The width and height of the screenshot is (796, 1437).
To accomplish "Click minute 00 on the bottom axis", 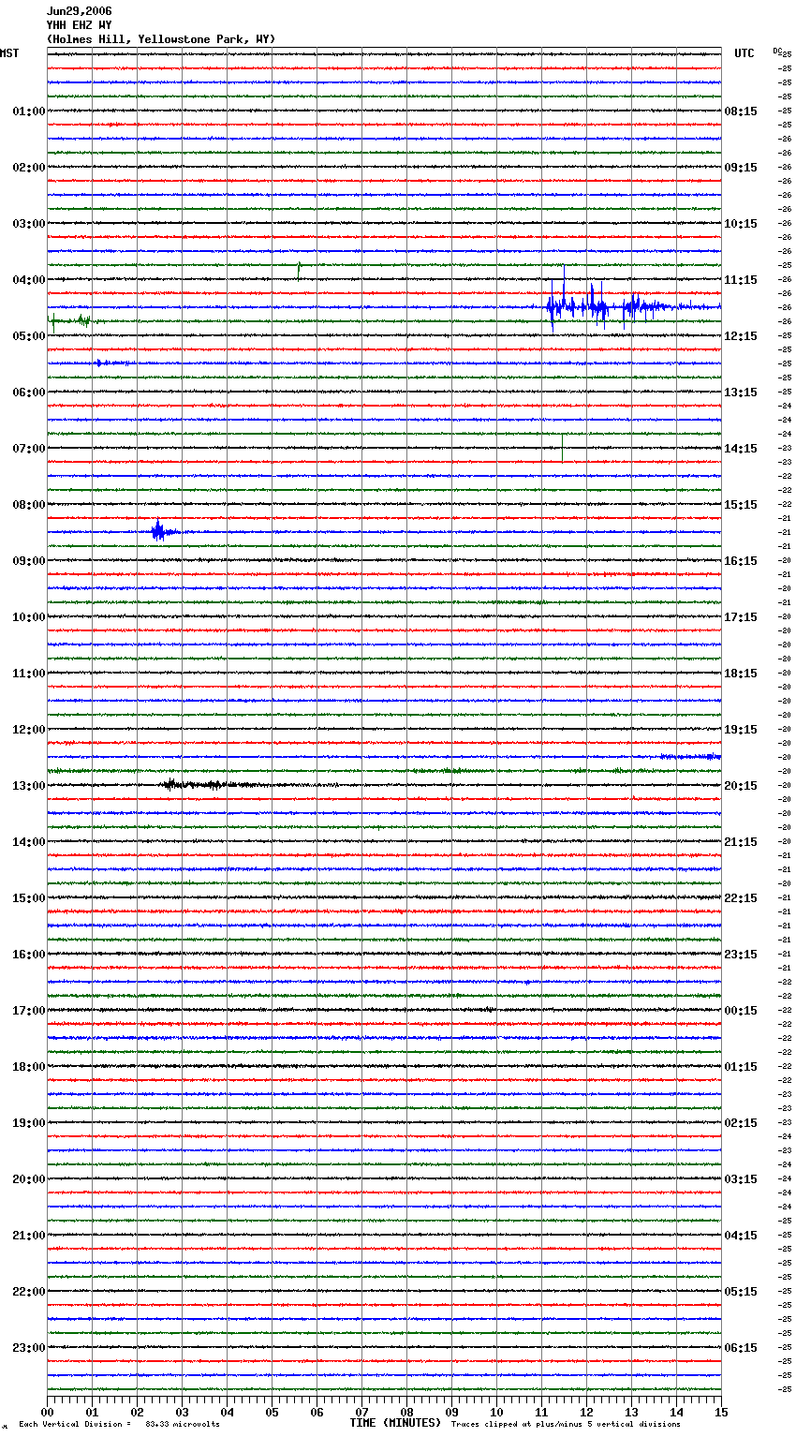I will (47, 1412).
